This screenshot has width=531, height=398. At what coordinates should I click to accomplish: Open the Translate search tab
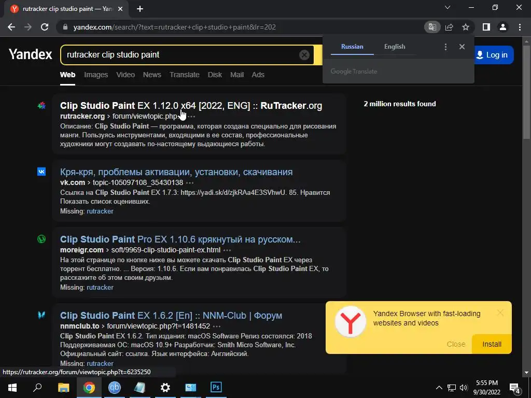tap(185, 75)
